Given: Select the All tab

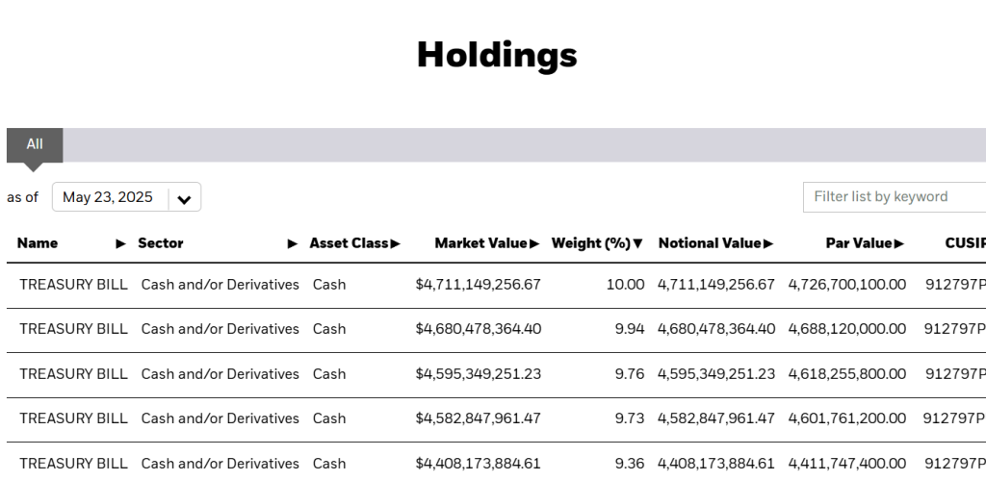Looking at the screenshot, I should 35,144.
